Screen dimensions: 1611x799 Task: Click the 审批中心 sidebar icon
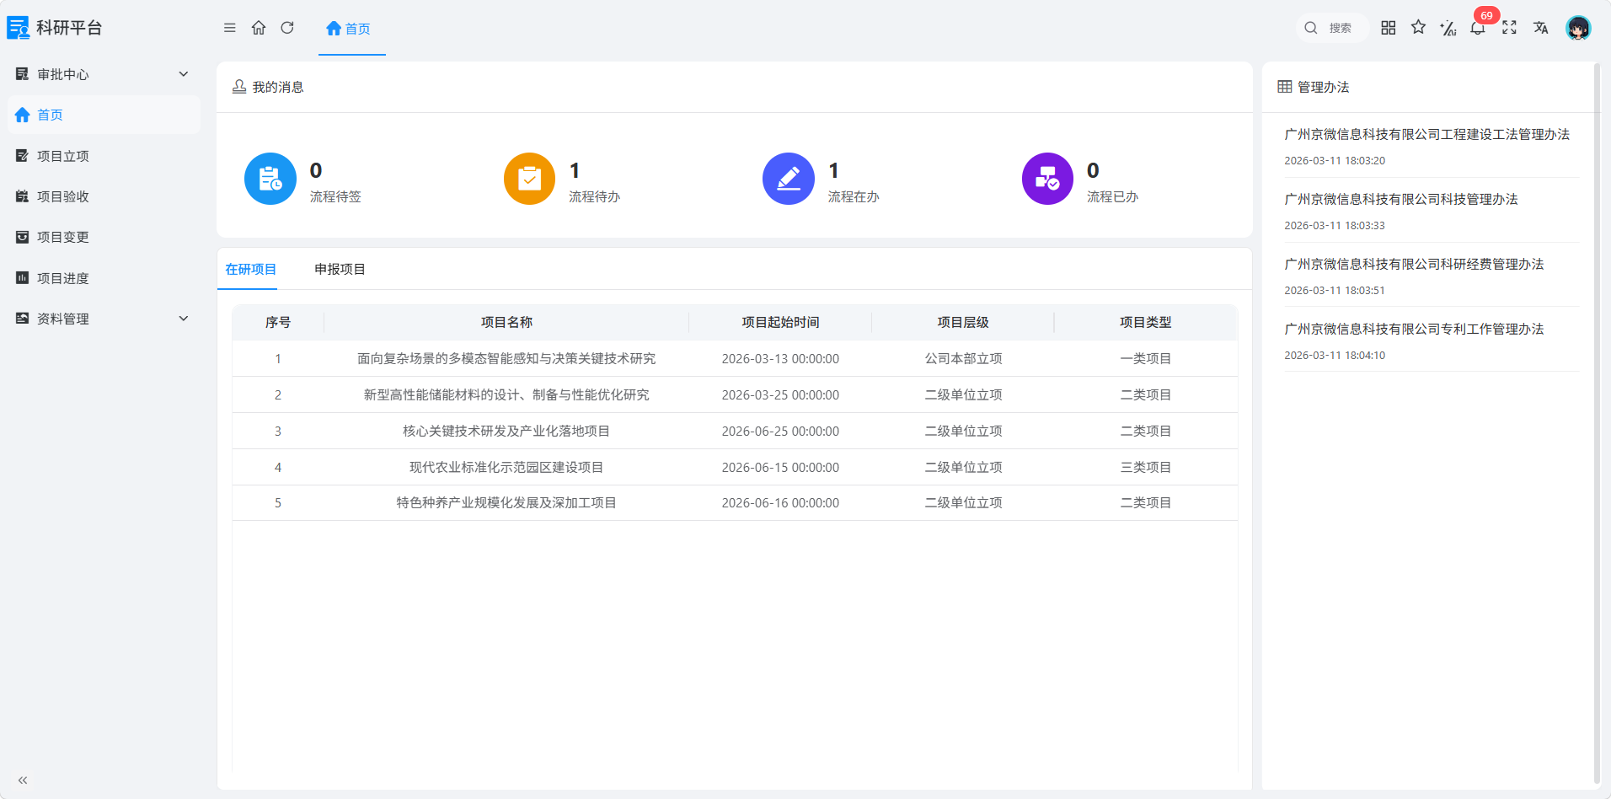click(x=22, y=74)
